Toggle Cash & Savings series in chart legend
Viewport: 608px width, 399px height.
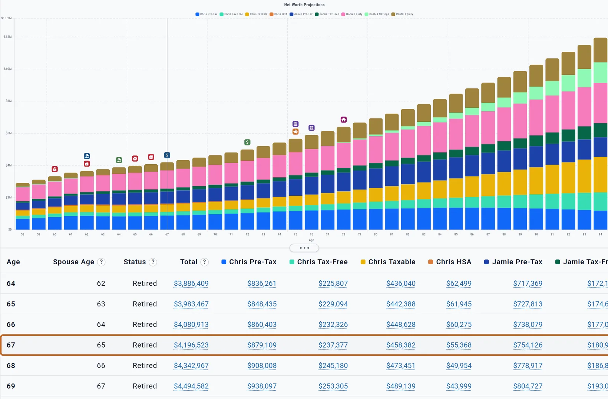click(x=377, y=14)
